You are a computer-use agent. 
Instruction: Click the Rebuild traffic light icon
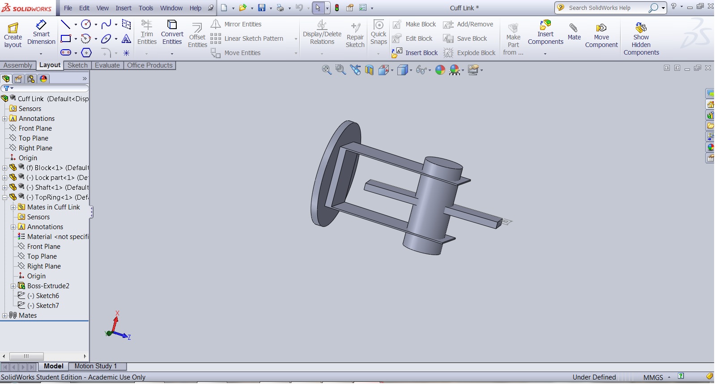[337, 8]
